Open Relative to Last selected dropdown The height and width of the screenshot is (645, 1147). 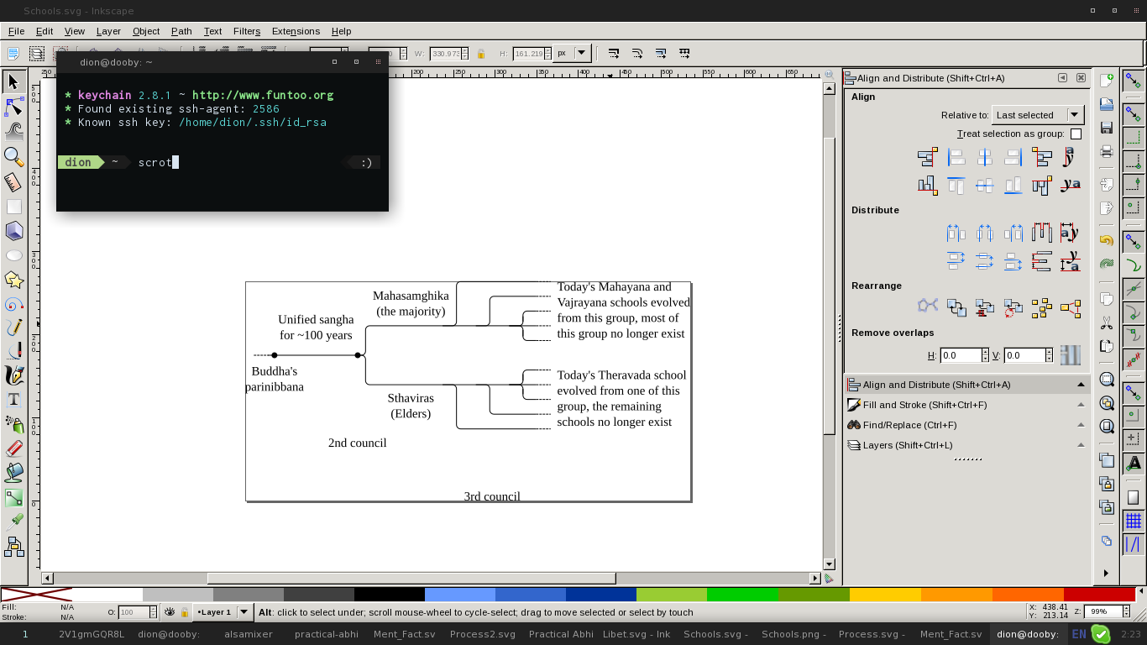click(1038, 115)
